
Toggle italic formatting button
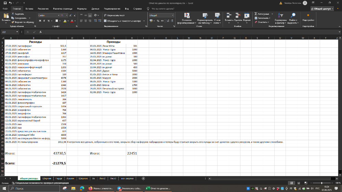pos(44,21)
